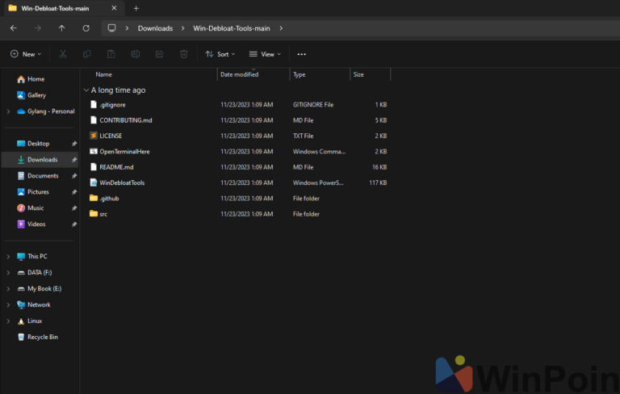Click the pin icon beside Videos

[x=74, y=224]
